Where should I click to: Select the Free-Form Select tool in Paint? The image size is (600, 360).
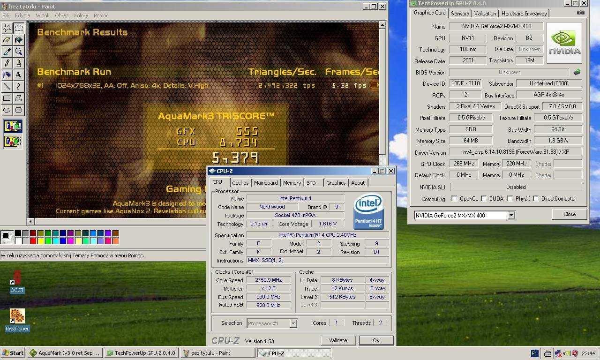pos(7,28)
